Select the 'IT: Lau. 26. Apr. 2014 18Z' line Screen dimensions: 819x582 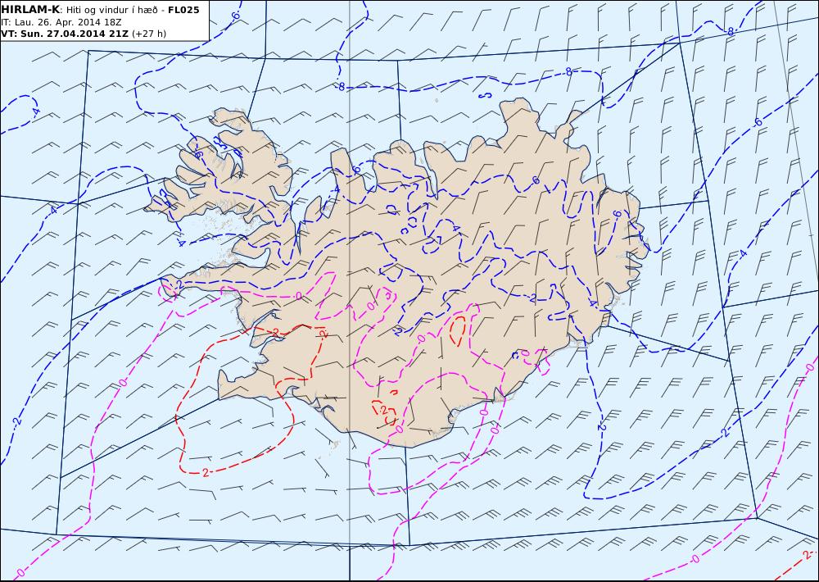pyautogui.click(x=61, y=22)
